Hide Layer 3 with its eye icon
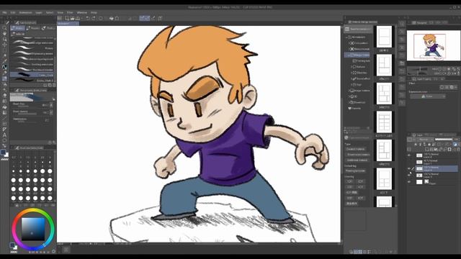This screenshot has height=259, width=461. click(x=409, y=176)
